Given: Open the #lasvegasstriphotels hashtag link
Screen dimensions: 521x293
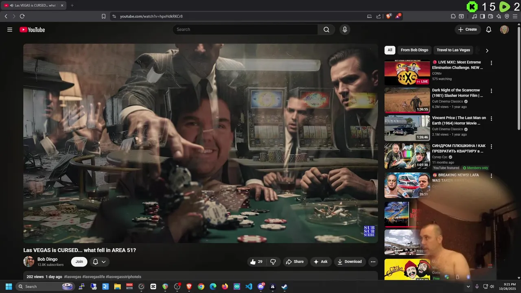Looking at the screenshot, I should coord(123,277).
